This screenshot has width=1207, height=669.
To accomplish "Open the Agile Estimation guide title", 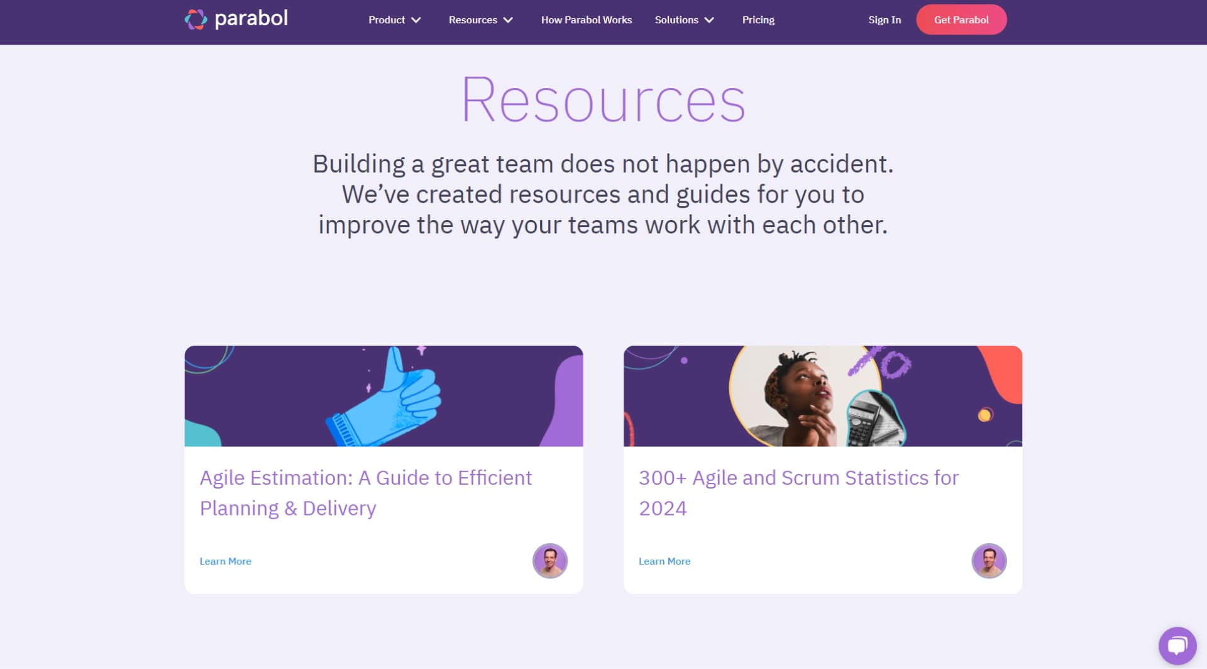I will (x=366, y=493).
